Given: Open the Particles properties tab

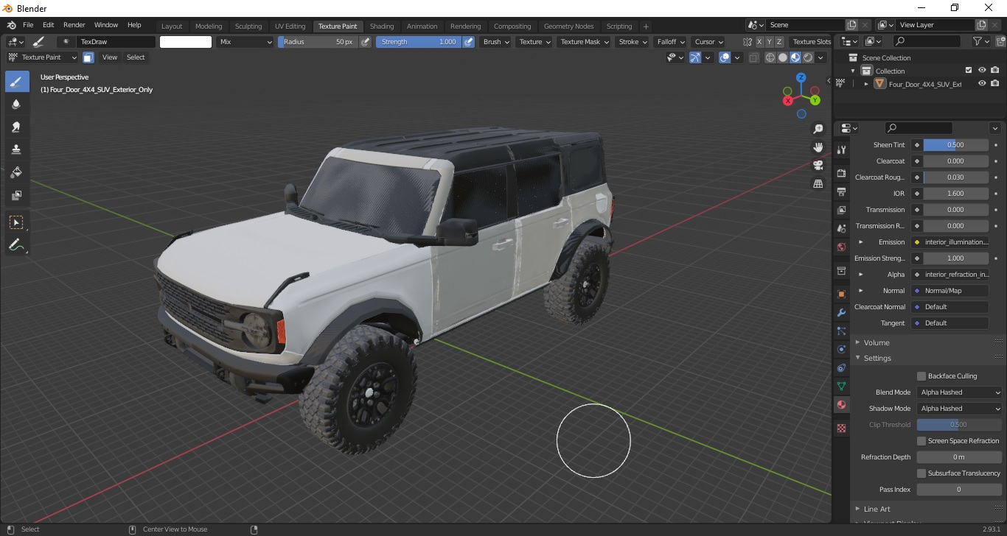Looking at the screenshot, I should (x=842, y=331).
